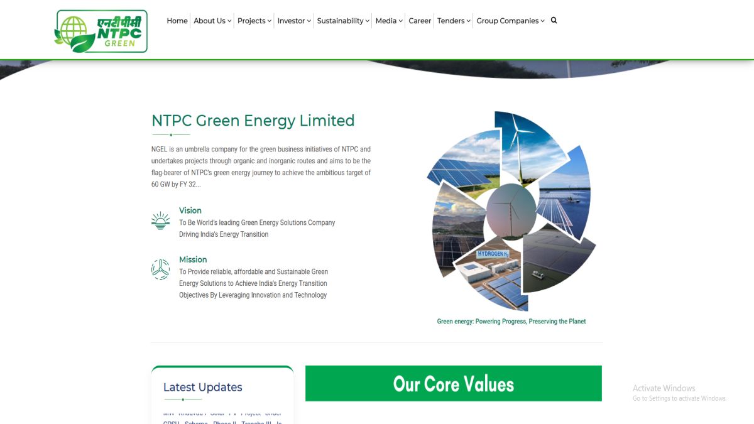Select the Mission heading link
This screenshot has height=424, width=754.
tap(193, 259)
